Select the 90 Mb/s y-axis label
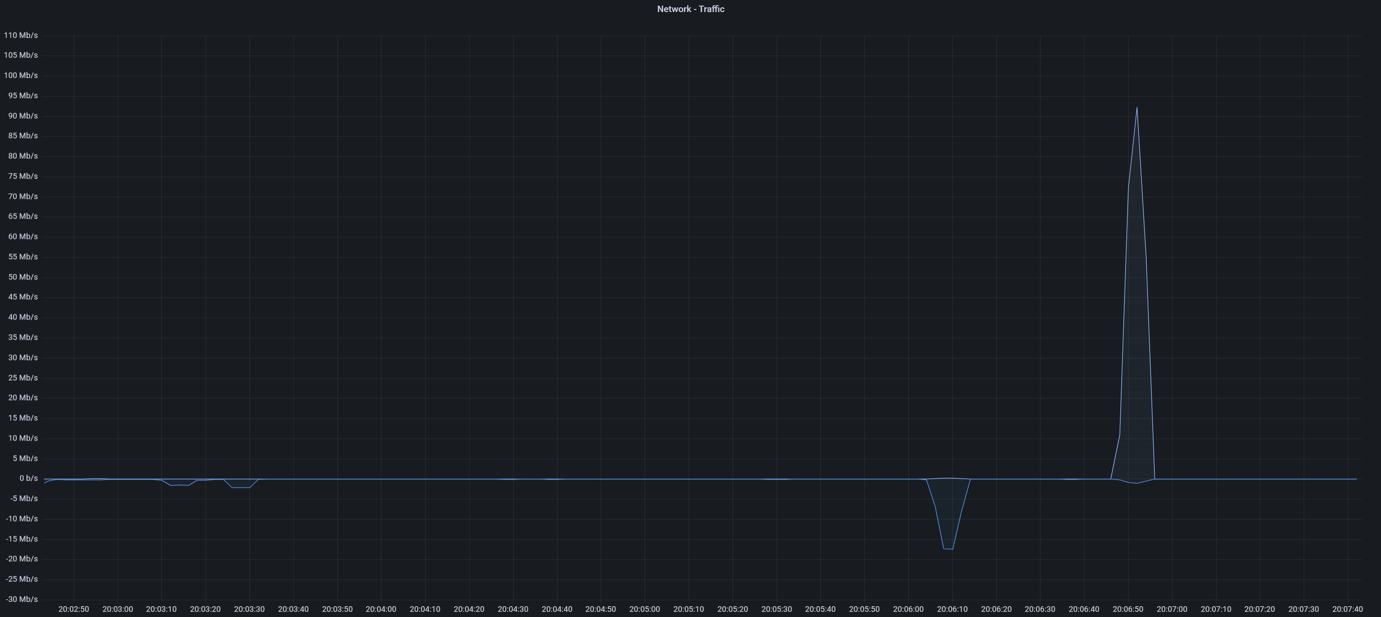The height and width of the screenshot is (617, 1381). pos(23,116)
